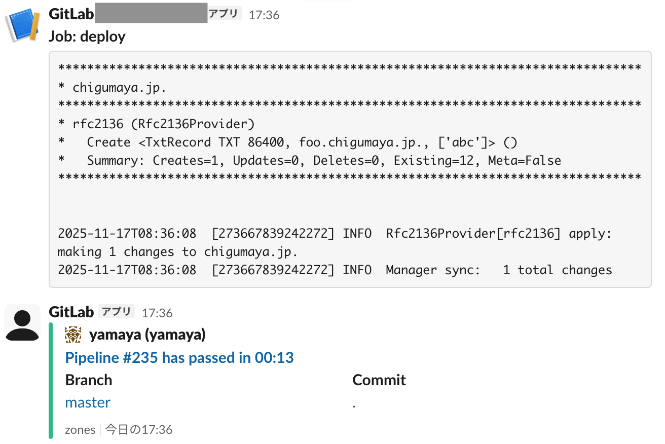Click the chigumaya.jp. header line in the code block
Viewport: 665px width, 444px height.
click(x=120, y=87)
